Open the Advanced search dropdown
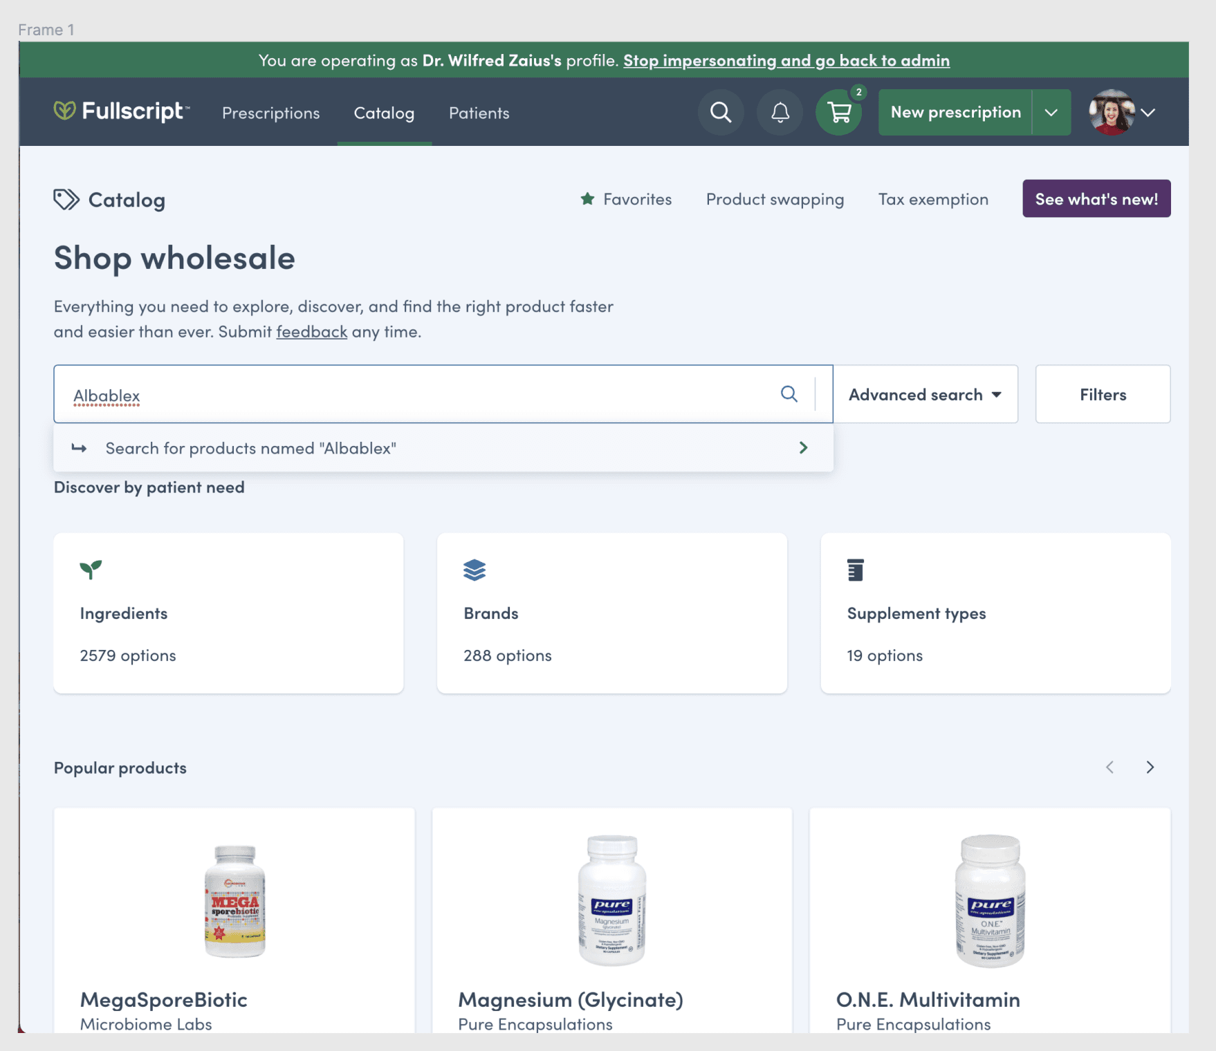The height and width of the screenshot is (1051, 1216). [x=925, y=394]
